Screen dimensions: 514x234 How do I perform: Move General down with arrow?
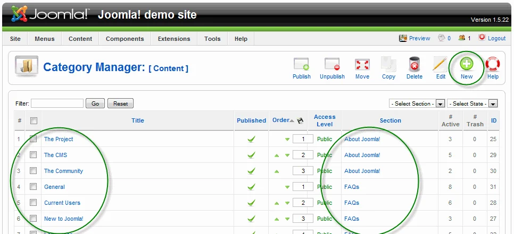click(x=287, y=187)
